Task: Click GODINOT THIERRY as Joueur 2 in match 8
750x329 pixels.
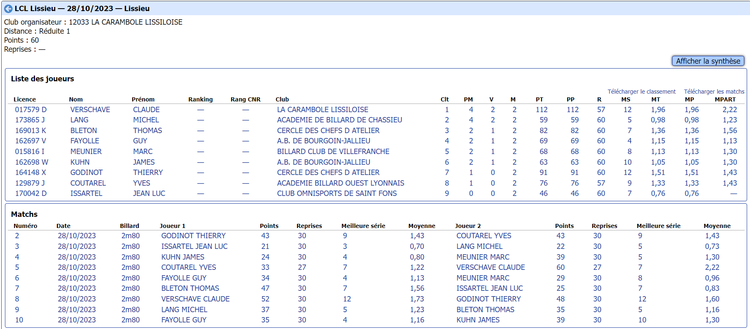Action: click(x=488, y=299)
